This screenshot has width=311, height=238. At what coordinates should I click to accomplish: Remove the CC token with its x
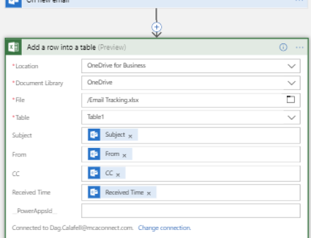pyautogui.click(x=118, y=175)
